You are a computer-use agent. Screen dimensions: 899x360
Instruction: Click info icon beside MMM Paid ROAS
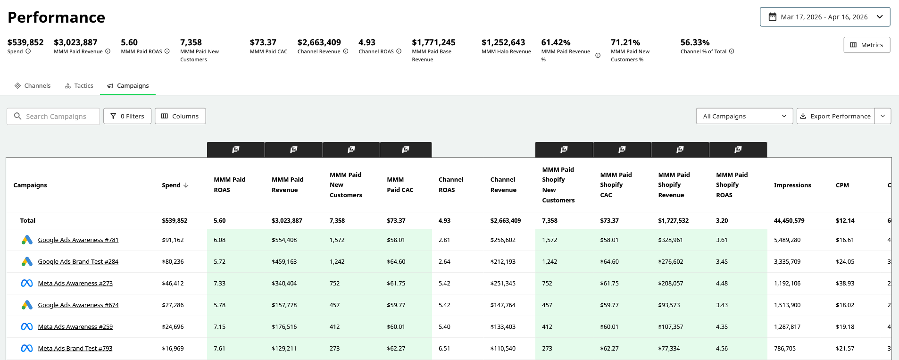pyautogui.click(x=167, y=51)
